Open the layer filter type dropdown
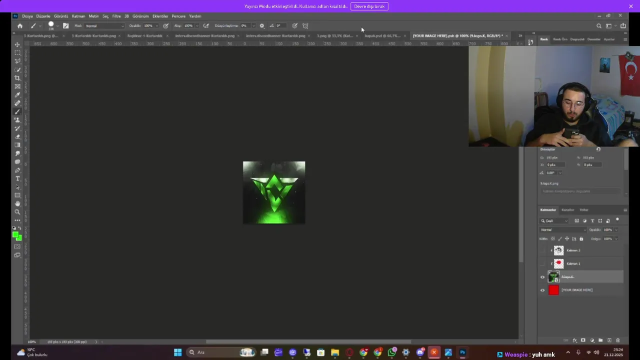 tap(554, 221)
